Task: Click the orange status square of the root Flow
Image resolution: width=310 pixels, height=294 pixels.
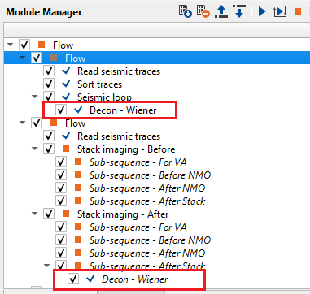Action: pos(41,45)
